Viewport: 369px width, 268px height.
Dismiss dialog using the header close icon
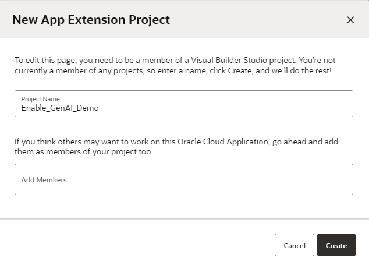350,20
